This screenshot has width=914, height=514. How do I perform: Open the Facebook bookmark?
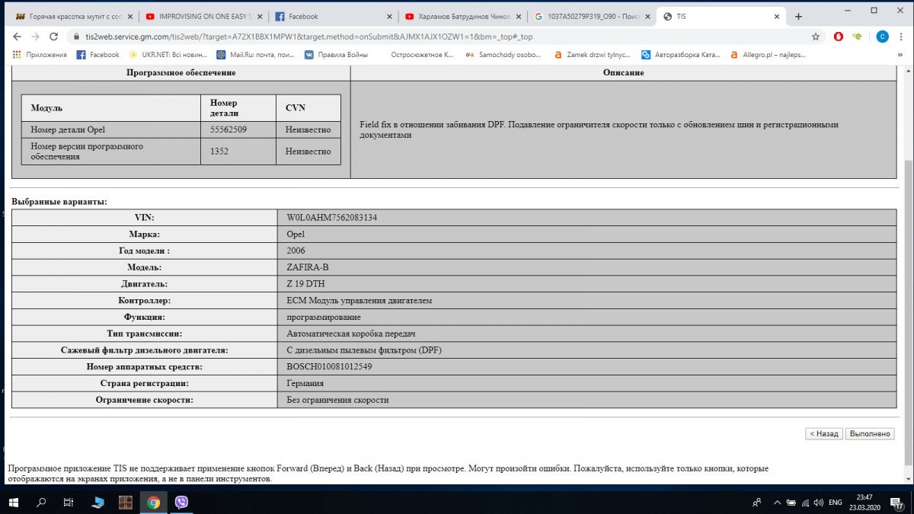click(x=97, y=55)
